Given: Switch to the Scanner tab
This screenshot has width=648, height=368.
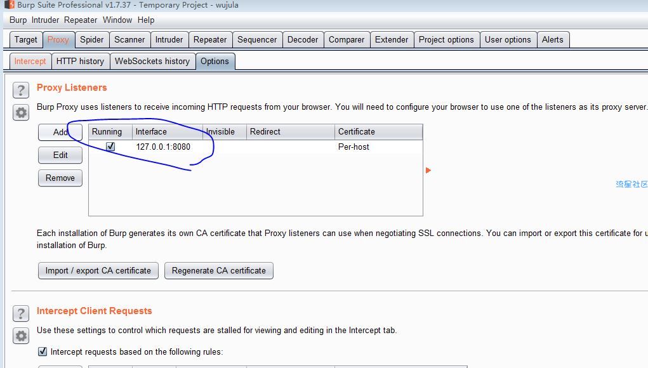Looking at the screenshot, I should click(129, 39).
